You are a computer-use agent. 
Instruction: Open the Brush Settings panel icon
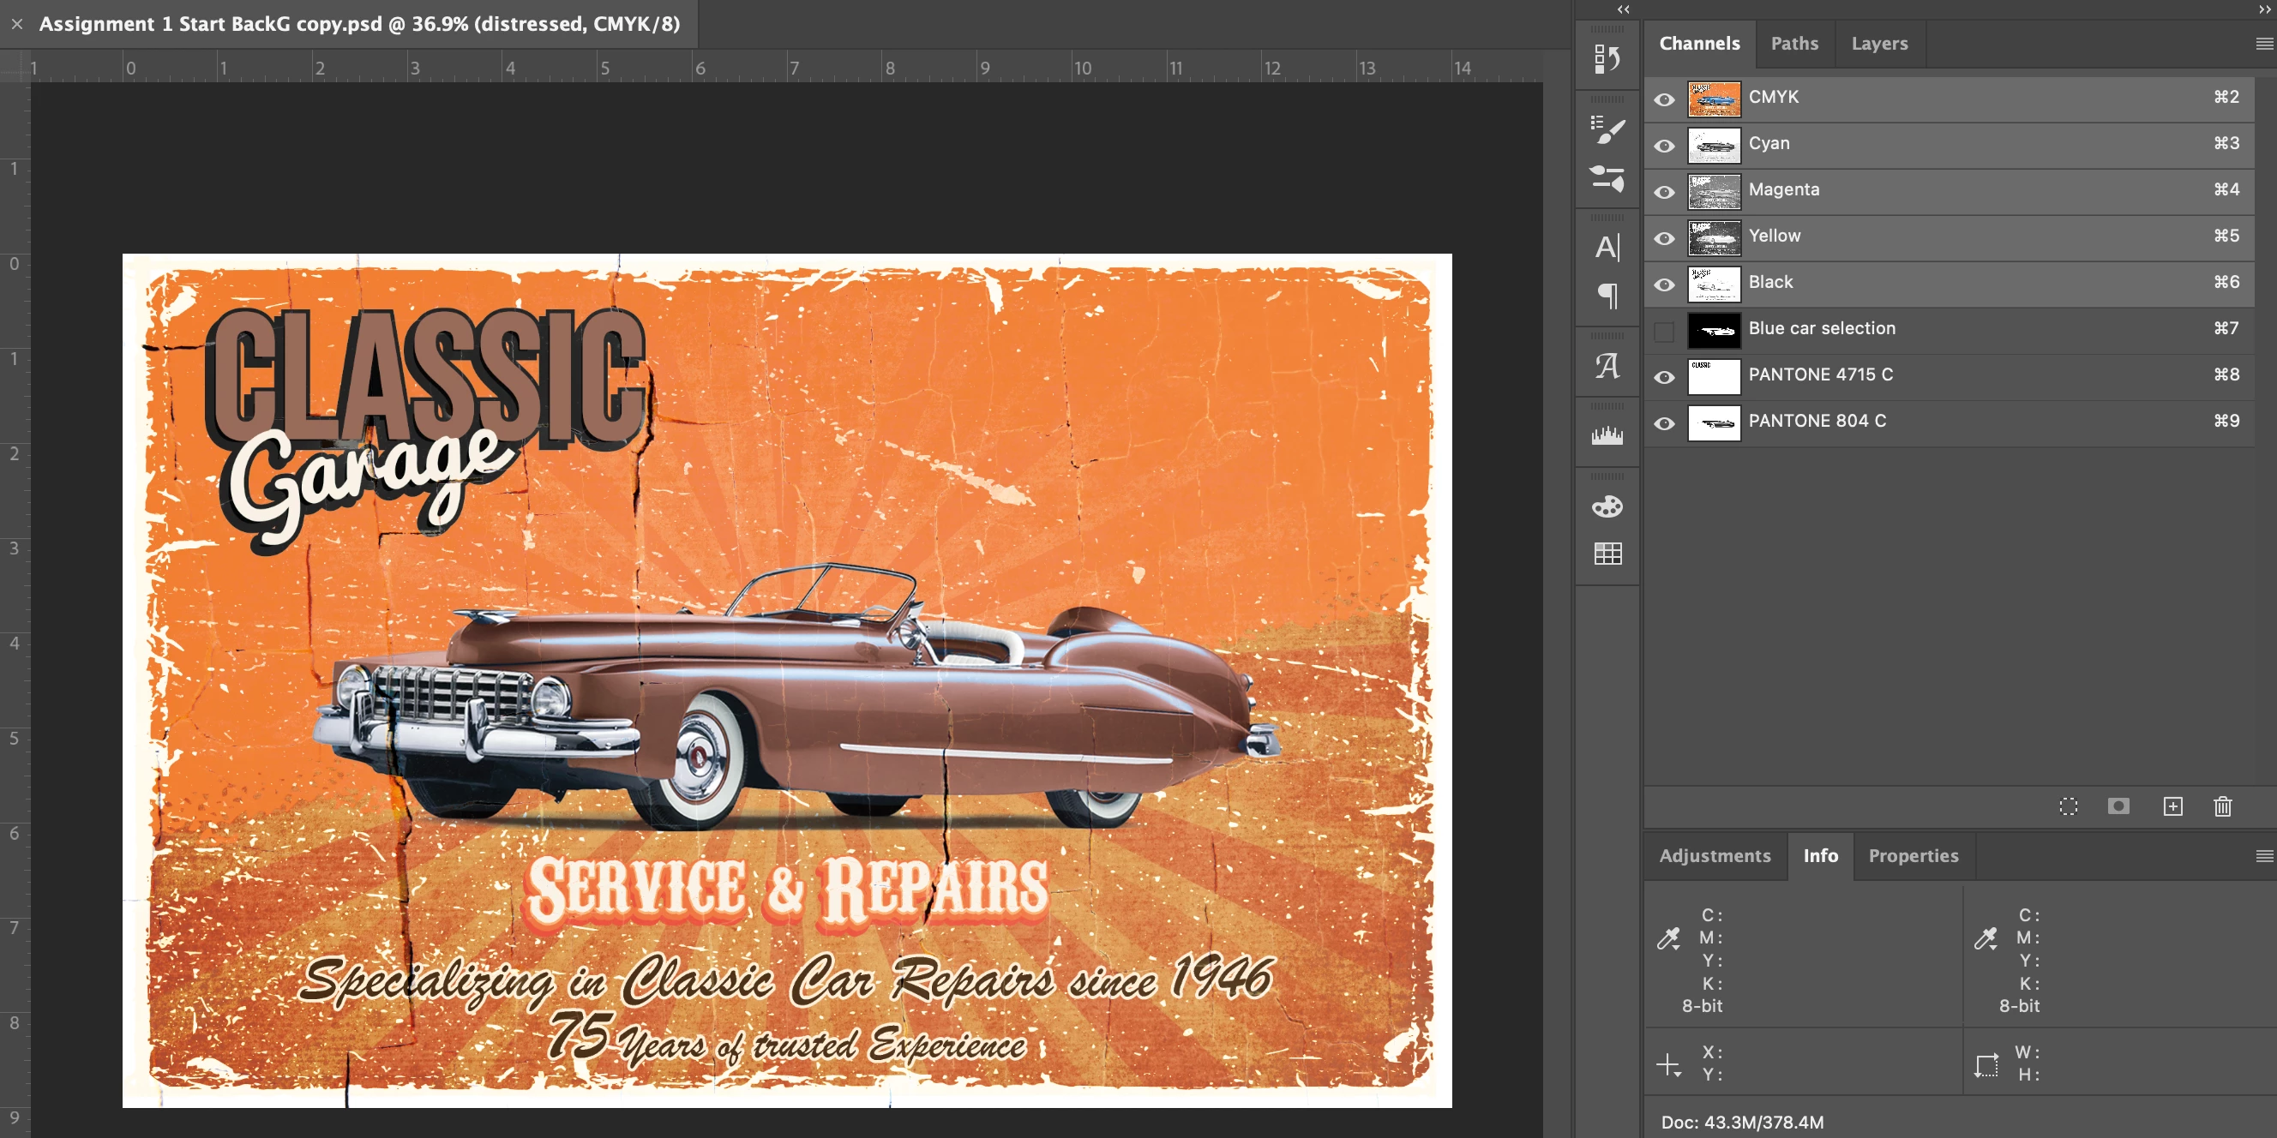(x=1606, y=129)
